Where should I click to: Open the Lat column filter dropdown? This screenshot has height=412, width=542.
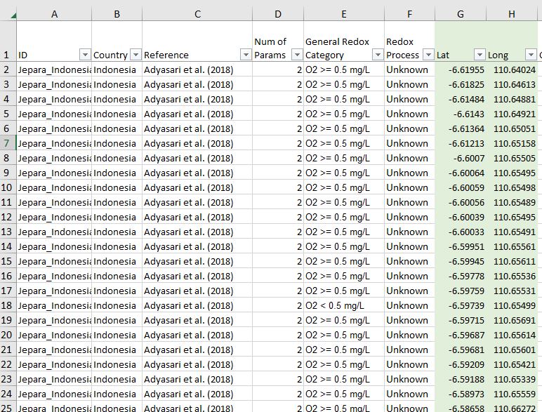480,55
